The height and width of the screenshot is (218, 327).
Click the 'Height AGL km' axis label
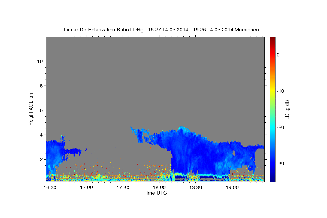pyautogui.click(x=31, y=109)
